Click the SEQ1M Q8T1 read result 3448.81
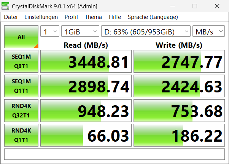Image resolution: width=229 pixels, height=164 pixels. pos(86,61)
